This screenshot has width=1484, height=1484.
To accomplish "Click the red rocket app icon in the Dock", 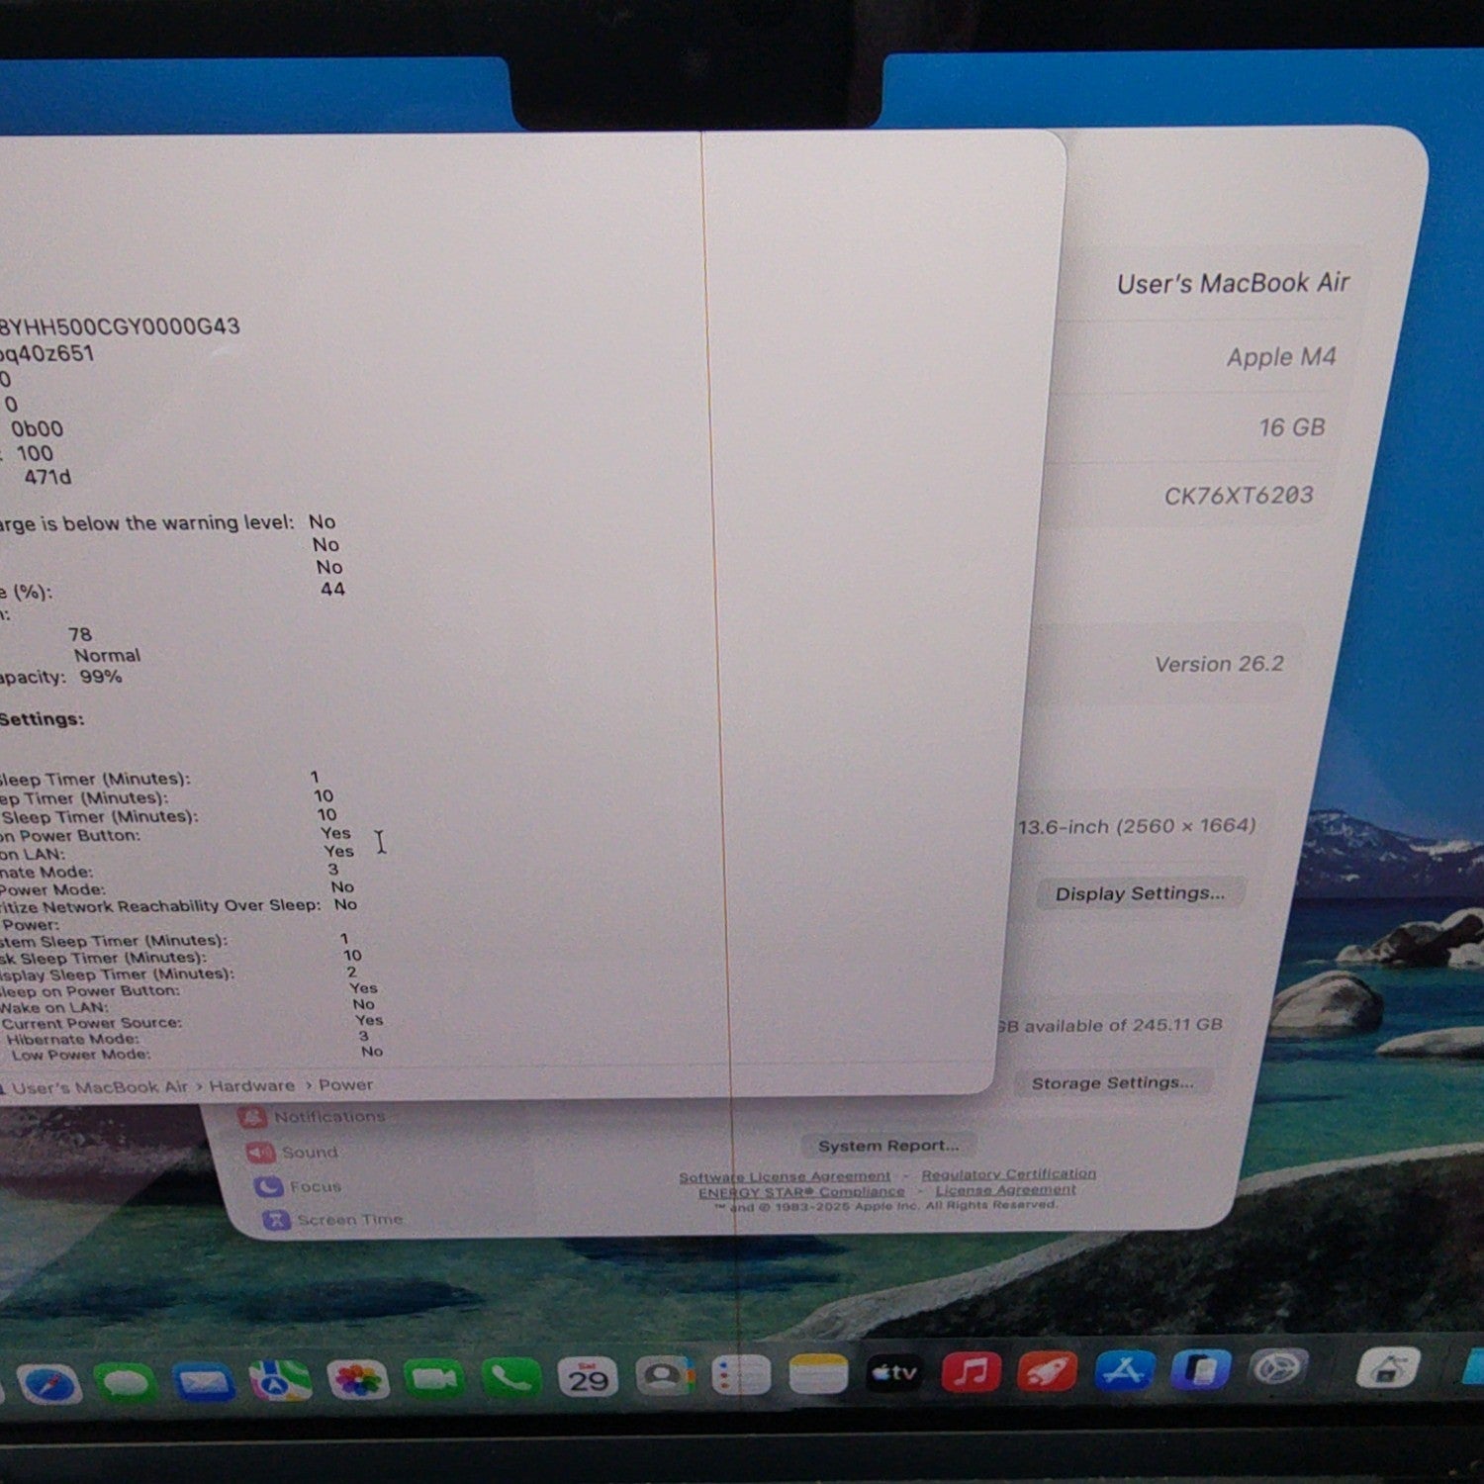I will (1047, 1371).
